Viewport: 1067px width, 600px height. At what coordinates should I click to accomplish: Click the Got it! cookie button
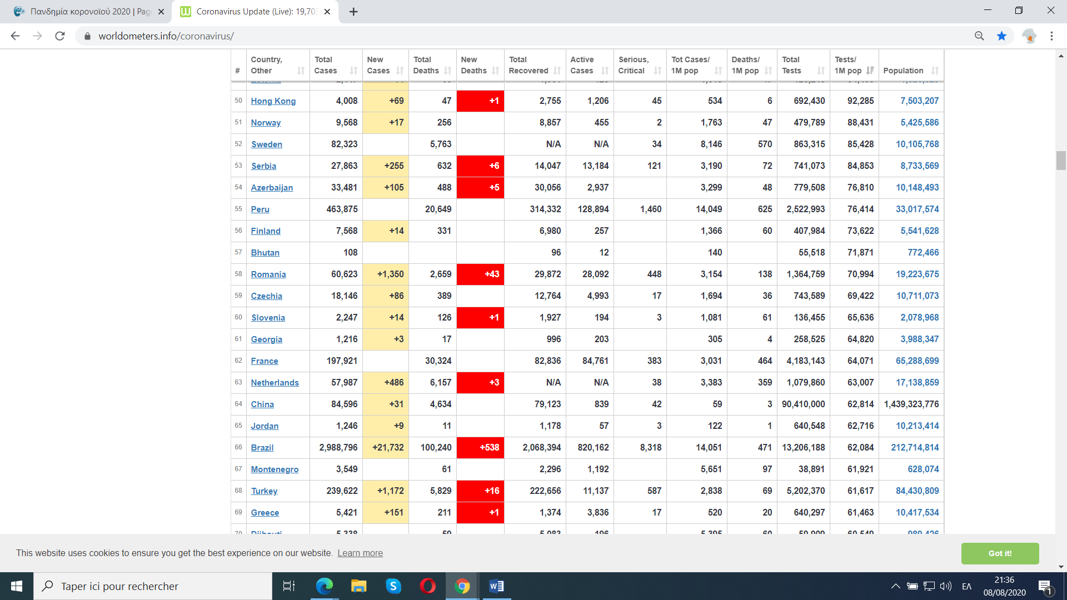click(x=1000, y=553)
